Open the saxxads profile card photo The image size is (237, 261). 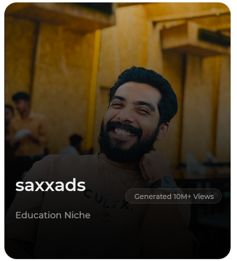(x=118, y=130)
